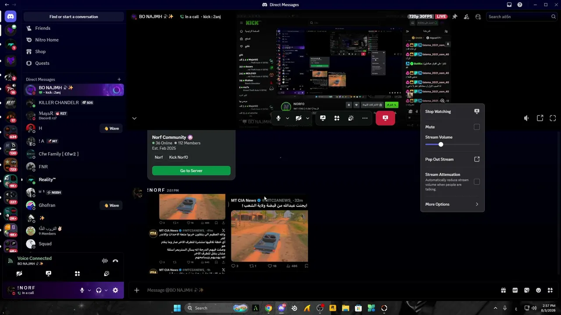Click the Search a65n field
Viewport: 561px width, 315px height.
click(x=522, y=17)
